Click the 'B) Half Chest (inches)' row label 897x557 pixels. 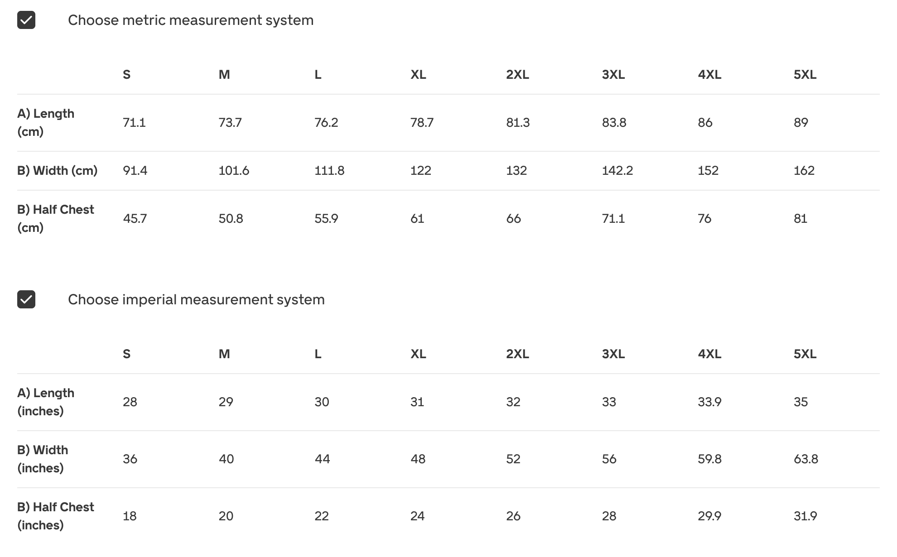click(x=56, y=516)
